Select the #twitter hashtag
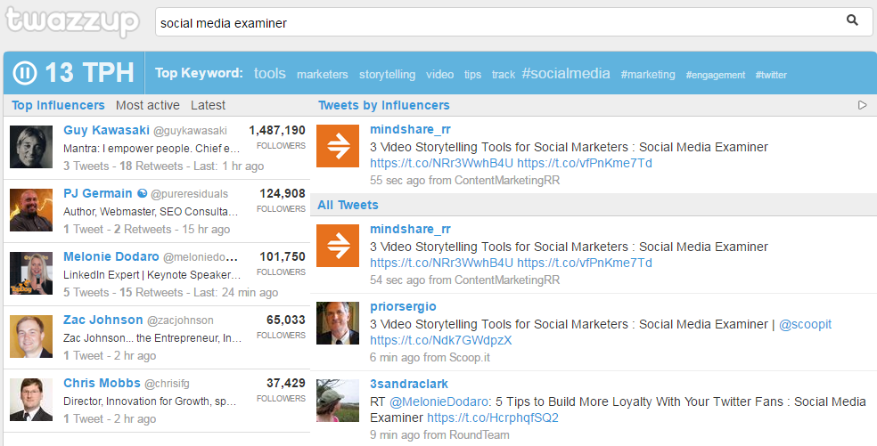 [771, 75]
